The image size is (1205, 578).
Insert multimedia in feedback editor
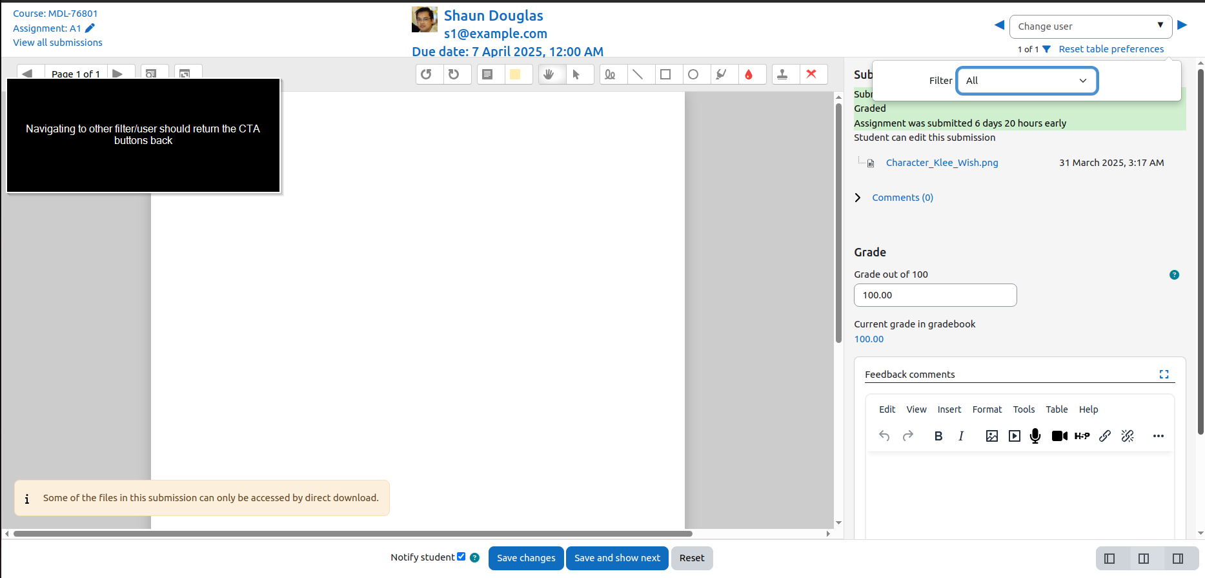point(1015,436)
